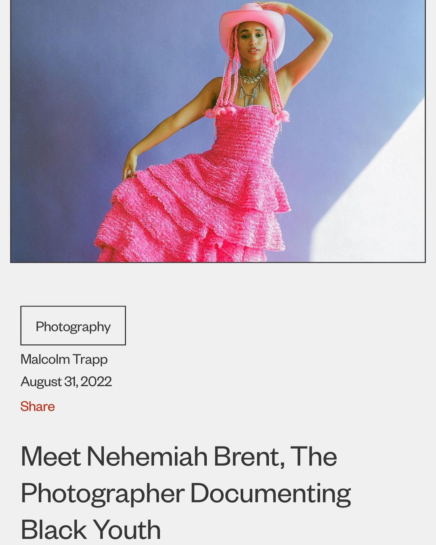Click the words Photographer Documenting in headline

point(186,493)
